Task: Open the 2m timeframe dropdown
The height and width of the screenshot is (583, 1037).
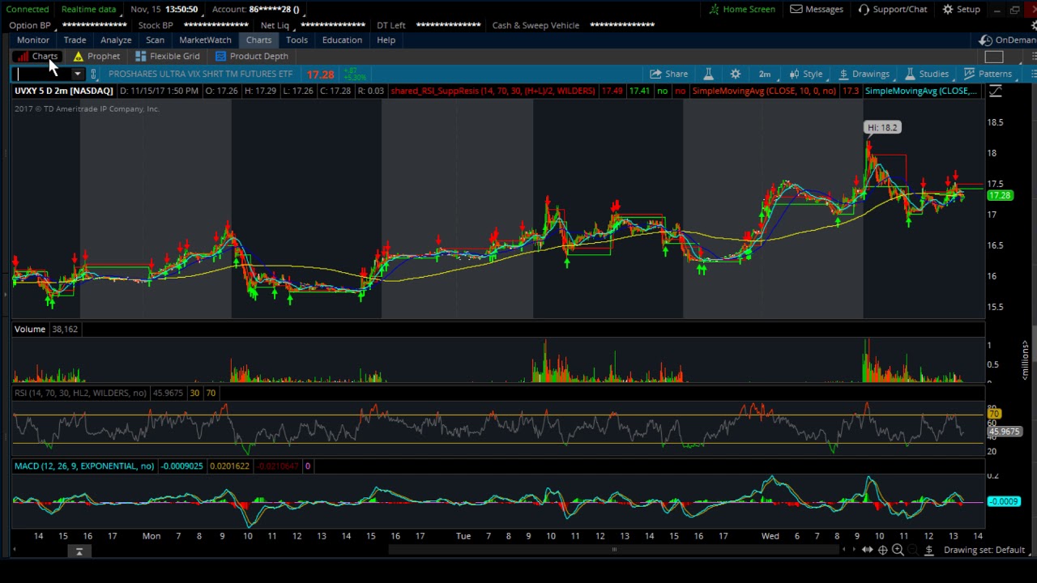Action: coord(765,74)
